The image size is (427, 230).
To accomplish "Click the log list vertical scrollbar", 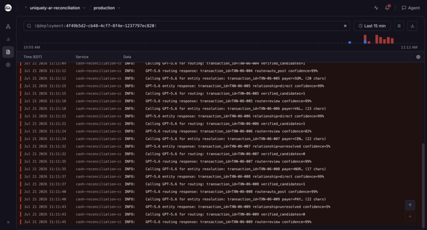I will click(423, 185).
